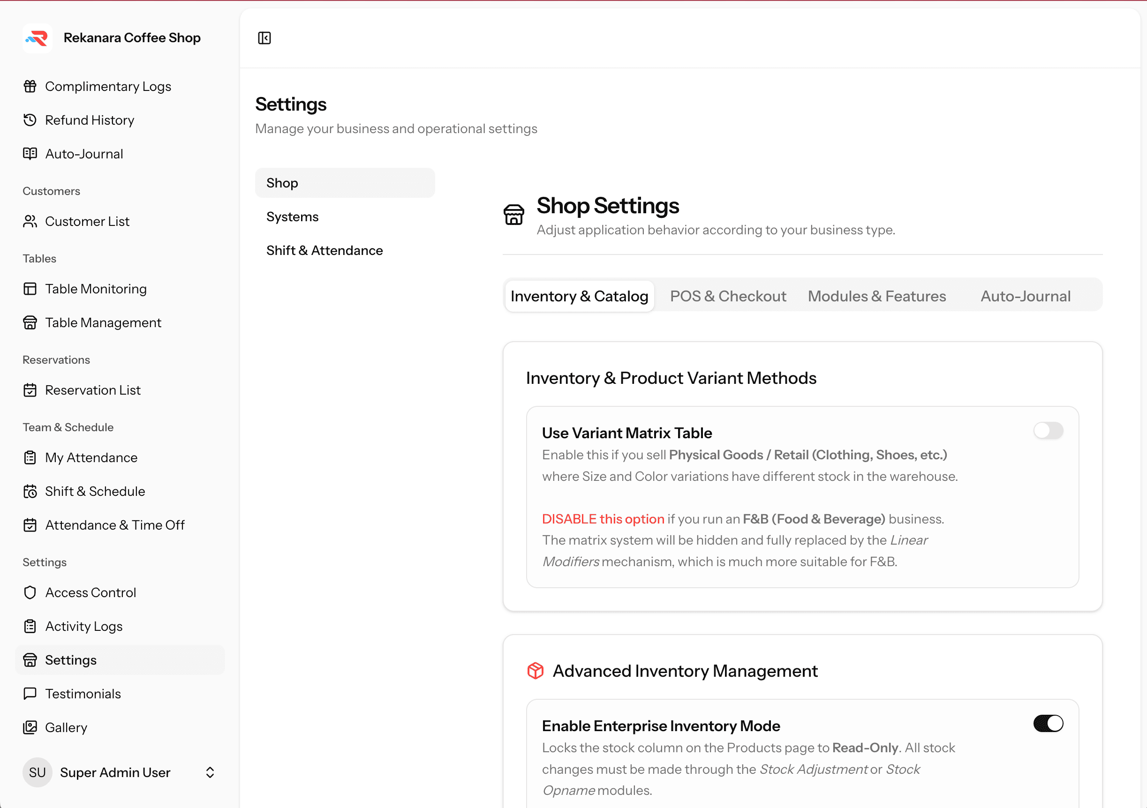
Task: Click the Rekanara Coffee Shop logo icon
Action: tap(38, 38)
